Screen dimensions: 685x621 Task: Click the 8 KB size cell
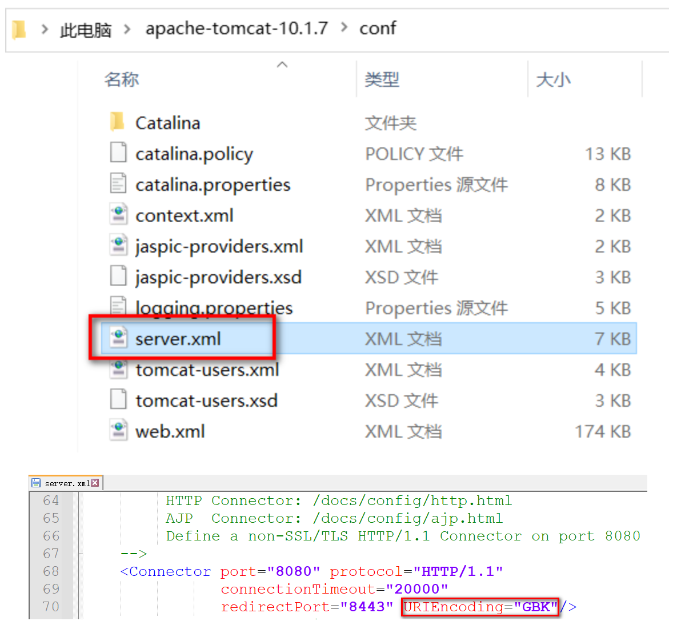point(613,185)
